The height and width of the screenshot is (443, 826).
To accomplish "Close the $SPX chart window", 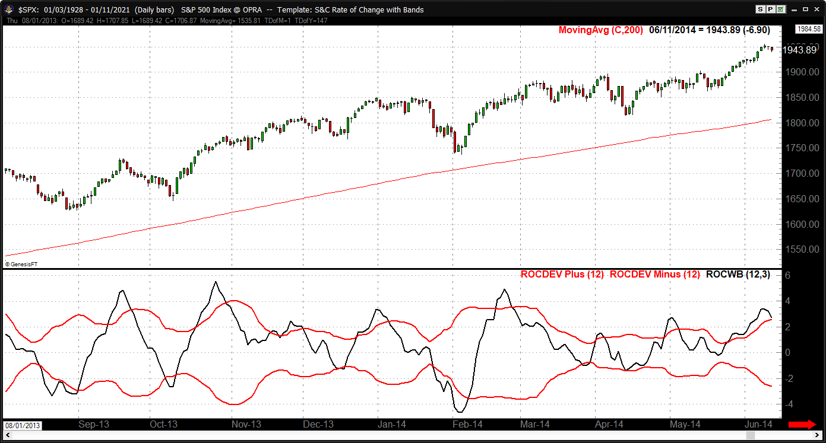I will click(815, 9).
